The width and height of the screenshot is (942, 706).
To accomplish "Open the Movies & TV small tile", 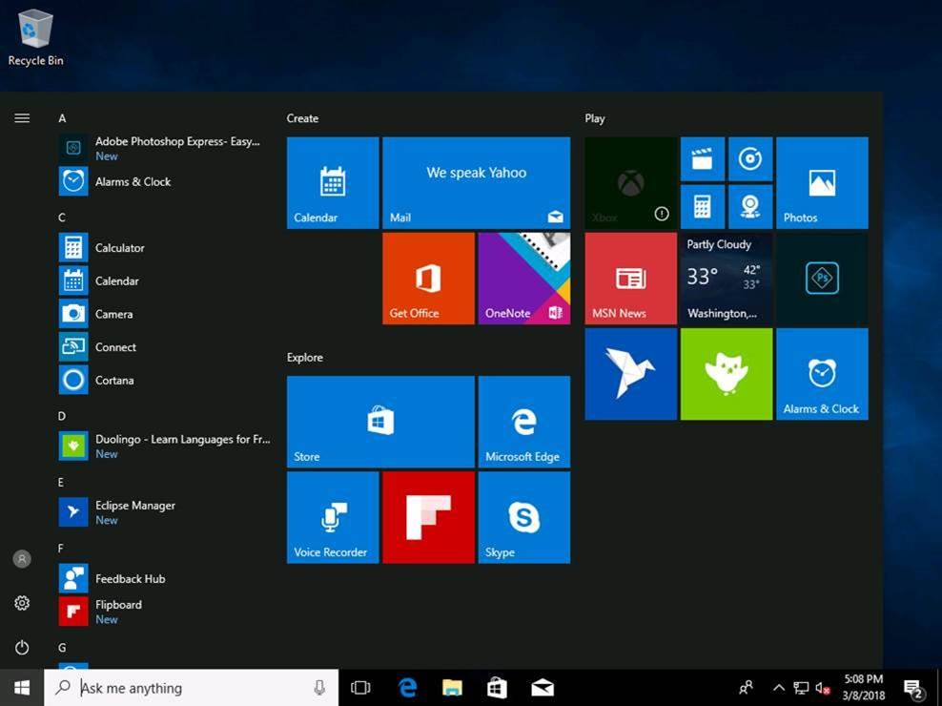I will pos(703,159).
